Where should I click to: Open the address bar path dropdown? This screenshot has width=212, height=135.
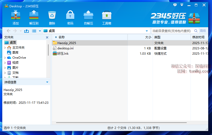click(x=147, y=31)
